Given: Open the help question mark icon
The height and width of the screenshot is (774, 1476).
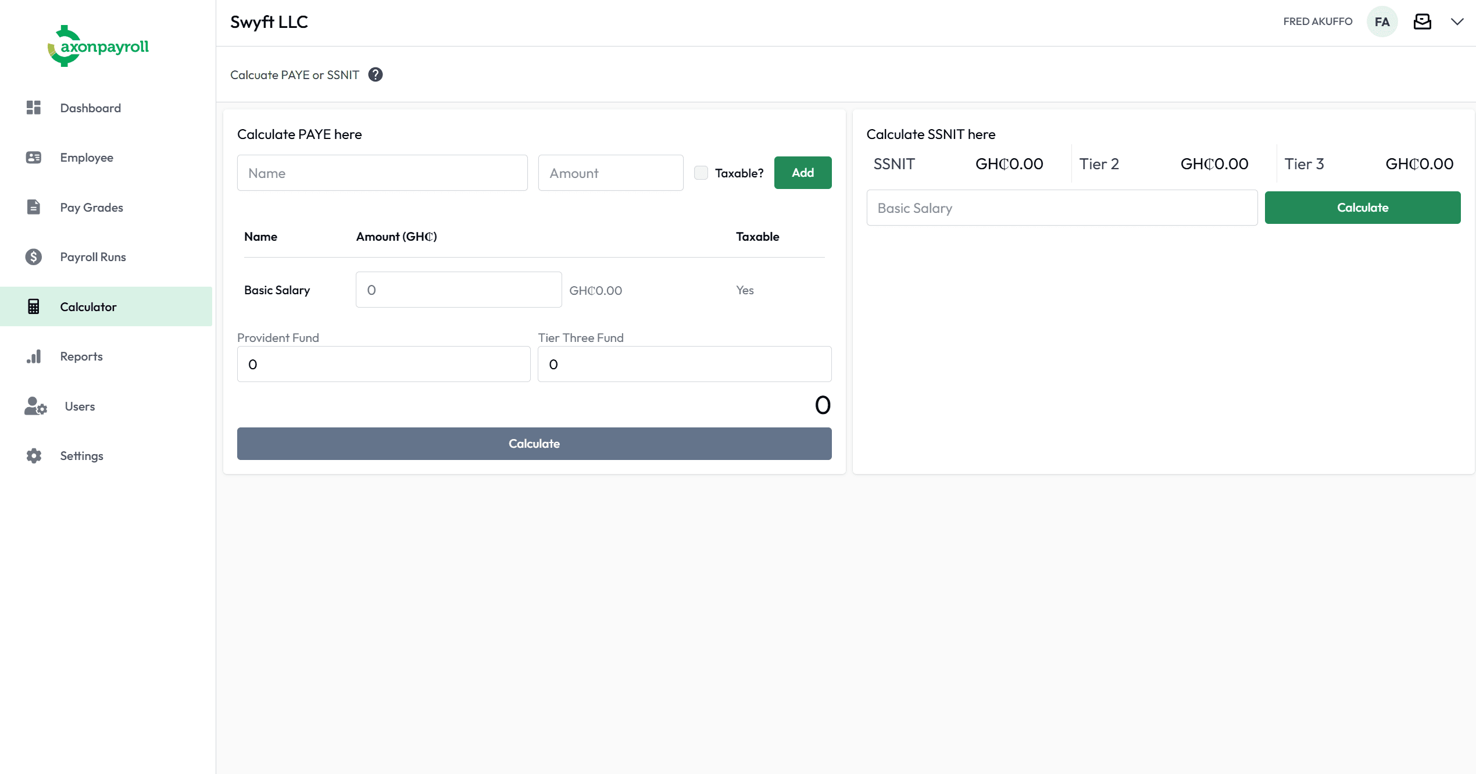Looking at the screenshot, I should coord(376,74).
